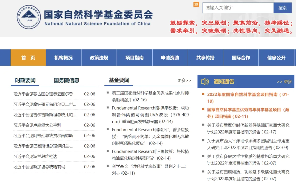296x185 pixels.
Task: Click the 国家自然科学基金委员会 title text
Action: [98, 14]
